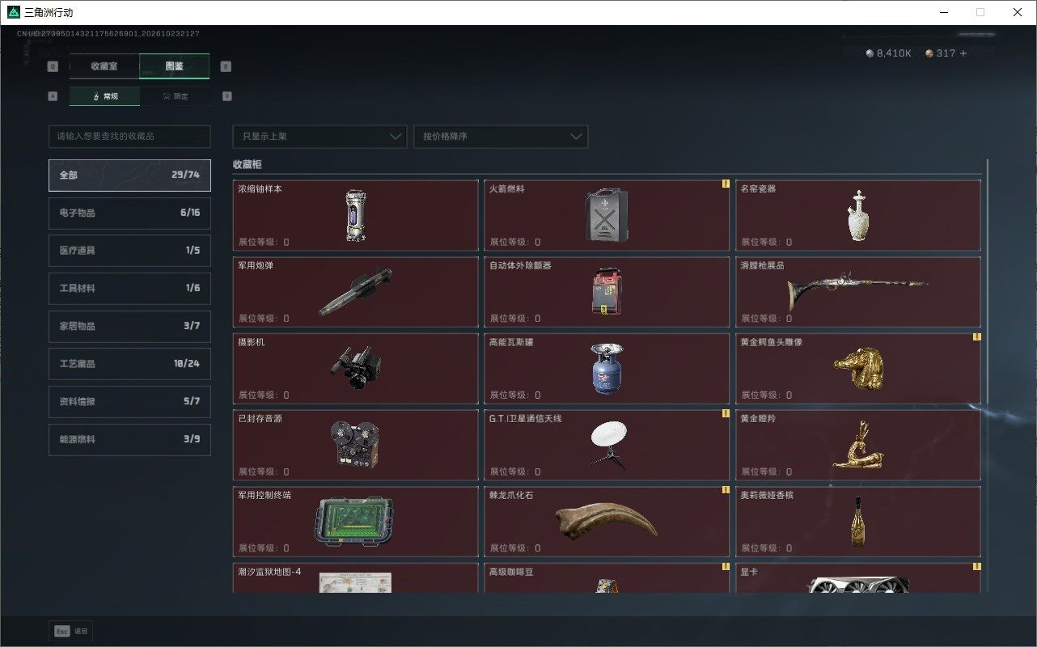
Task: Click the 军用控制终端 terminal image
Action: point(353,522)
